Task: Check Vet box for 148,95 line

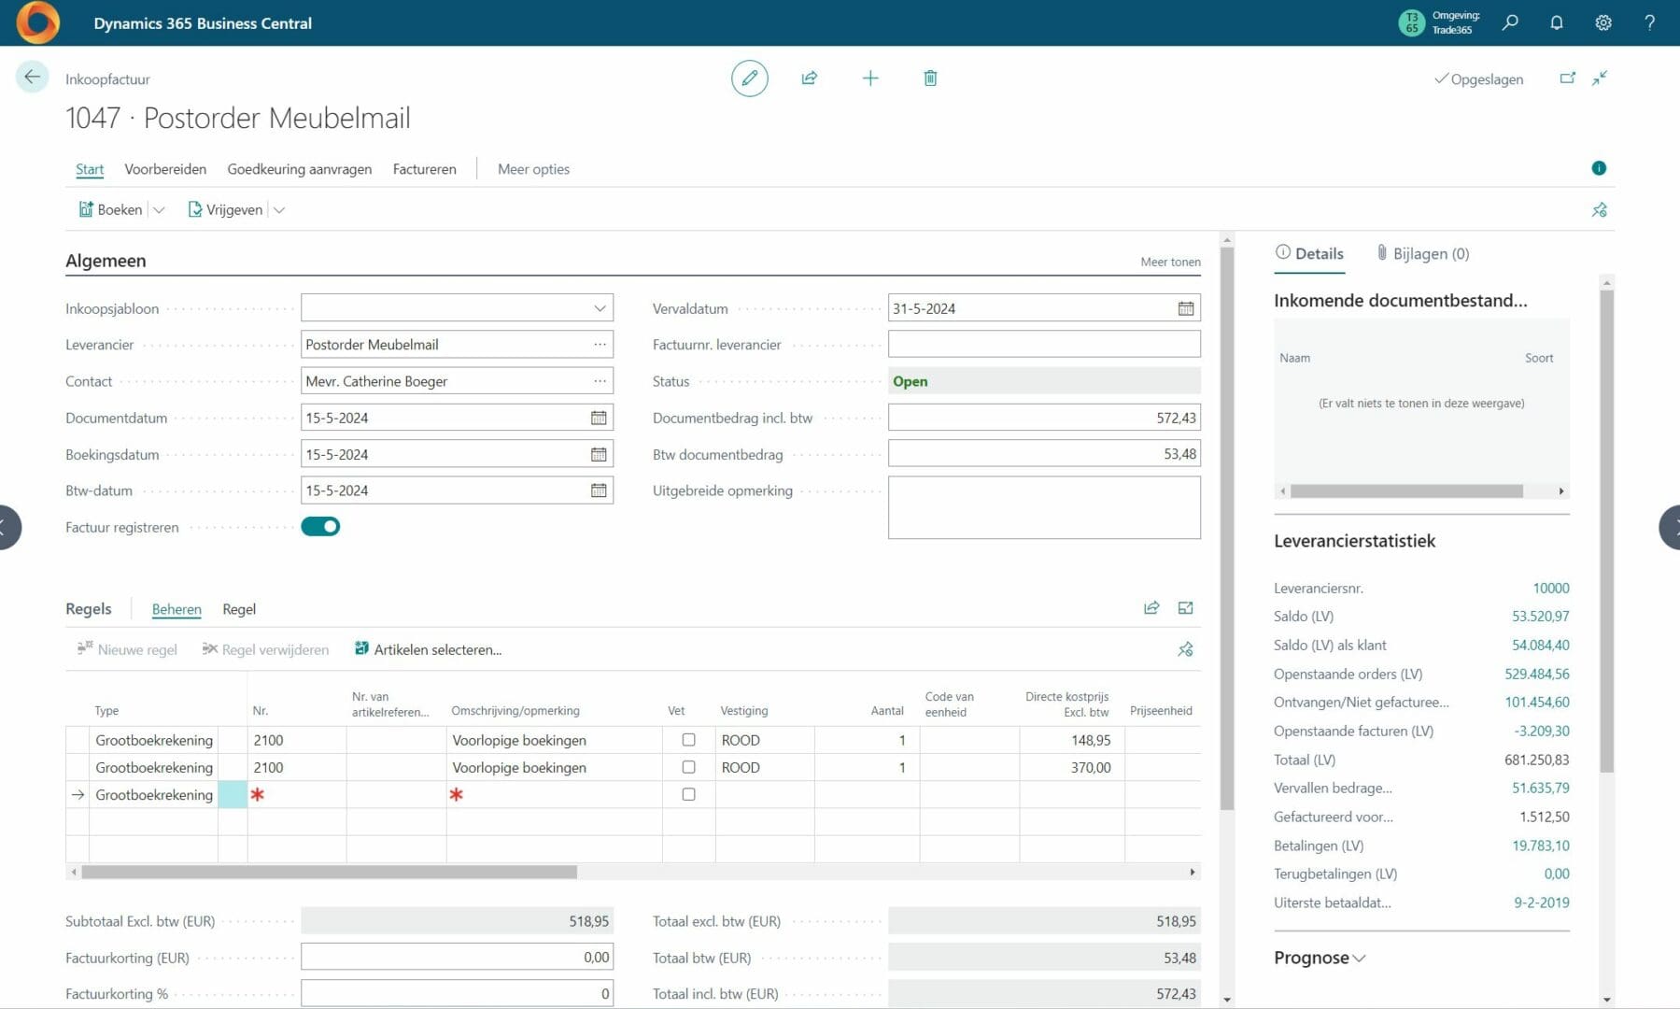Action: click(x=688, y=740)
